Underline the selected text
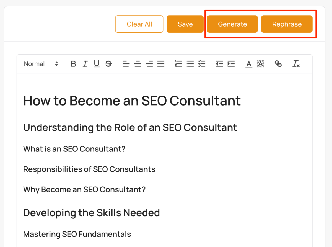This screenshot has height=247, width=332. 97,64
